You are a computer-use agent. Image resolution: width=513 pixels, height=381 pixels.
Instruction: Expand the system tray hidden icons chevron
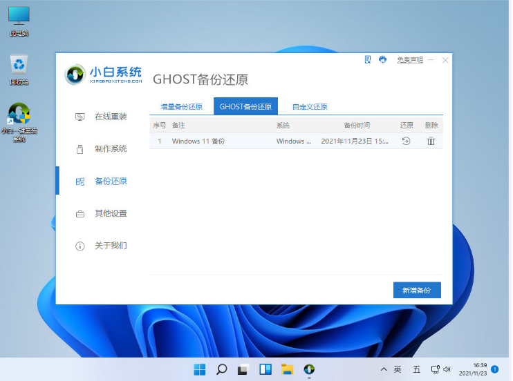(385, 369)
